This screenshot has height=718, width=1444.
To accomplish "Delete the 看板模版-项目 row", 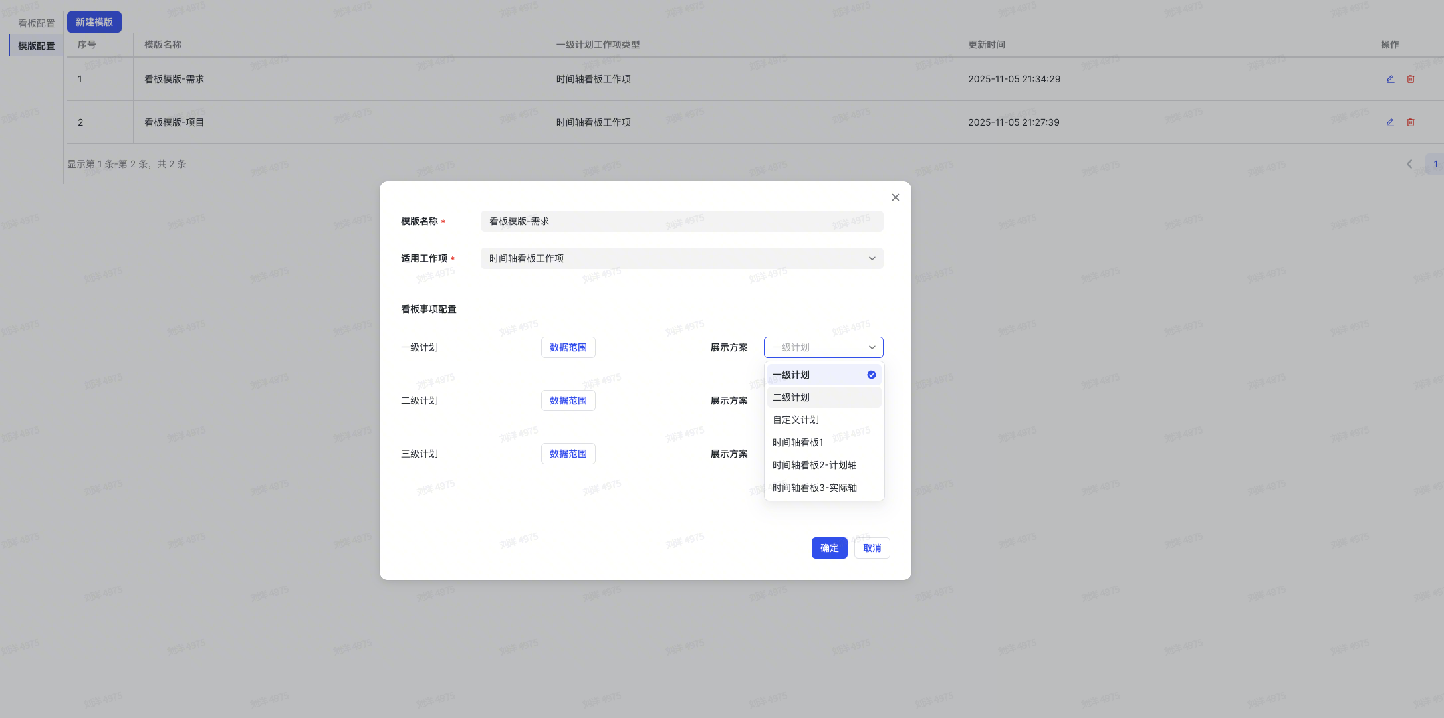I will point(1411,122).
